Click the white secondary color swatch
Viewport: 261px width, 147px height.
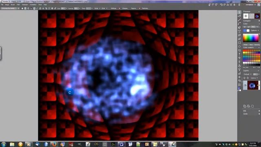point(248,31)
